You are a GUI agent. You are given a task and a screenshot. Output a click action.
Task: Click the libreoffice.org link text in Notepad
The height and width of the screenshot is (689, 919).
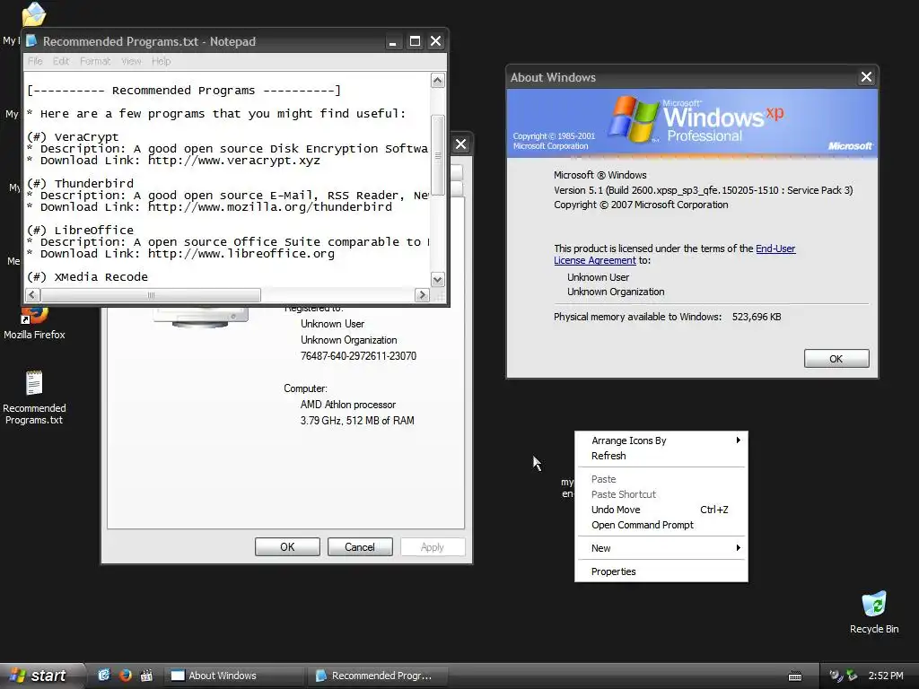(x=241, y=254)
